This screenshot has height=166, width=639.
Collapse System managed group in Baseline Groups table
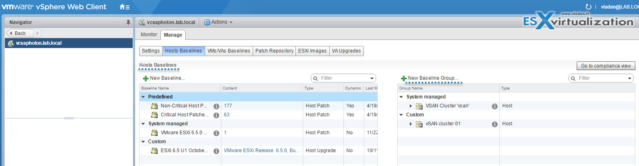point(401,97)
